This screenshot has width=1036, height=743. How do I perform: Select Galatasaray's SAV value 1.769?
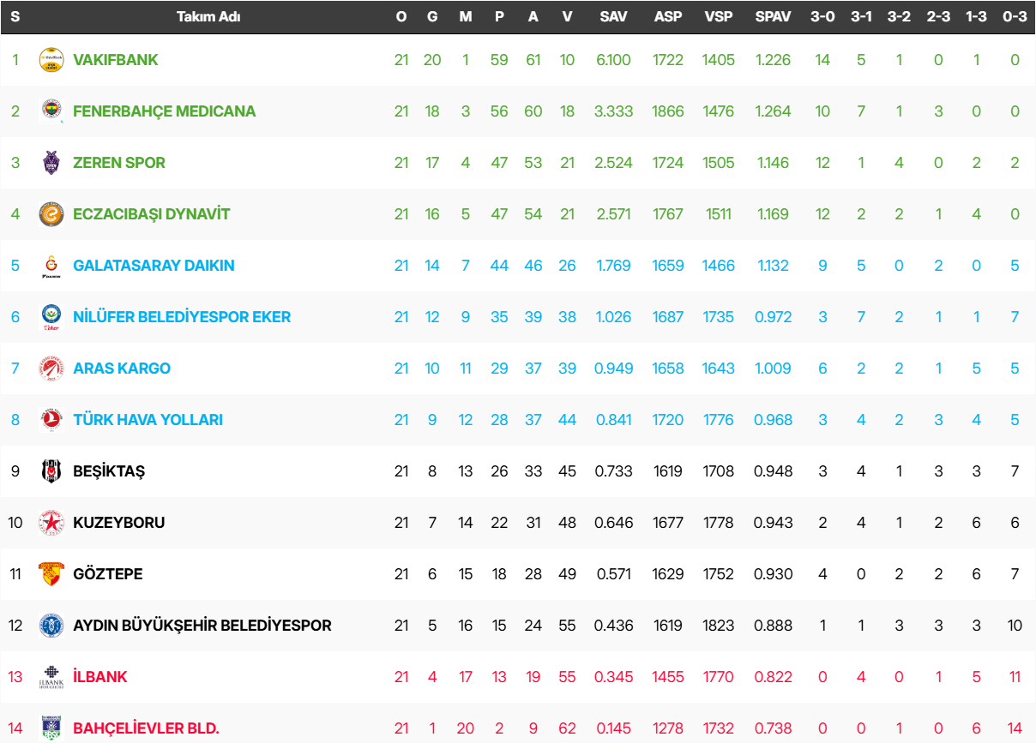click(614, 266)
